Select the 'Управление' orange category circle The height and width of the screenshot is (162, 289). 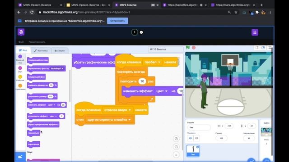[x=20, y=85]
